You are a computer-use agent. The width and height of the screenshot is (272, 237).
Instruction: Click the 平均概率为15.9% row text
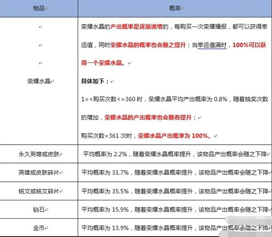(x=175, y=210)
